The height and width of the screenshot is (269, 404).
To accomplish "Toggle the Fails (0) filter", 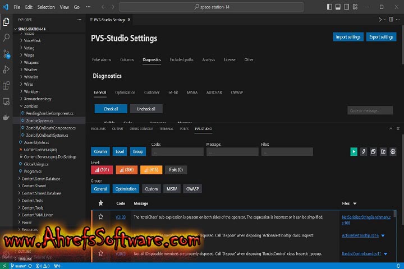I will pyautogui.click(x=177, y=169).
